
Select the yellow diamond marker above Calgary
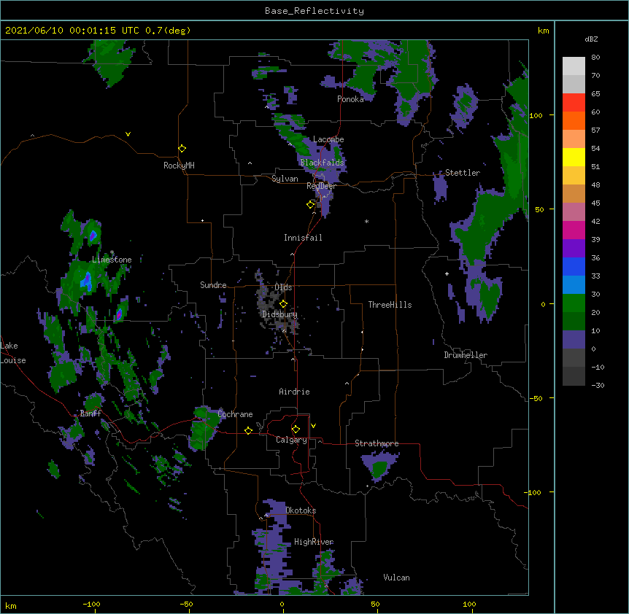[x=296, y=430]
